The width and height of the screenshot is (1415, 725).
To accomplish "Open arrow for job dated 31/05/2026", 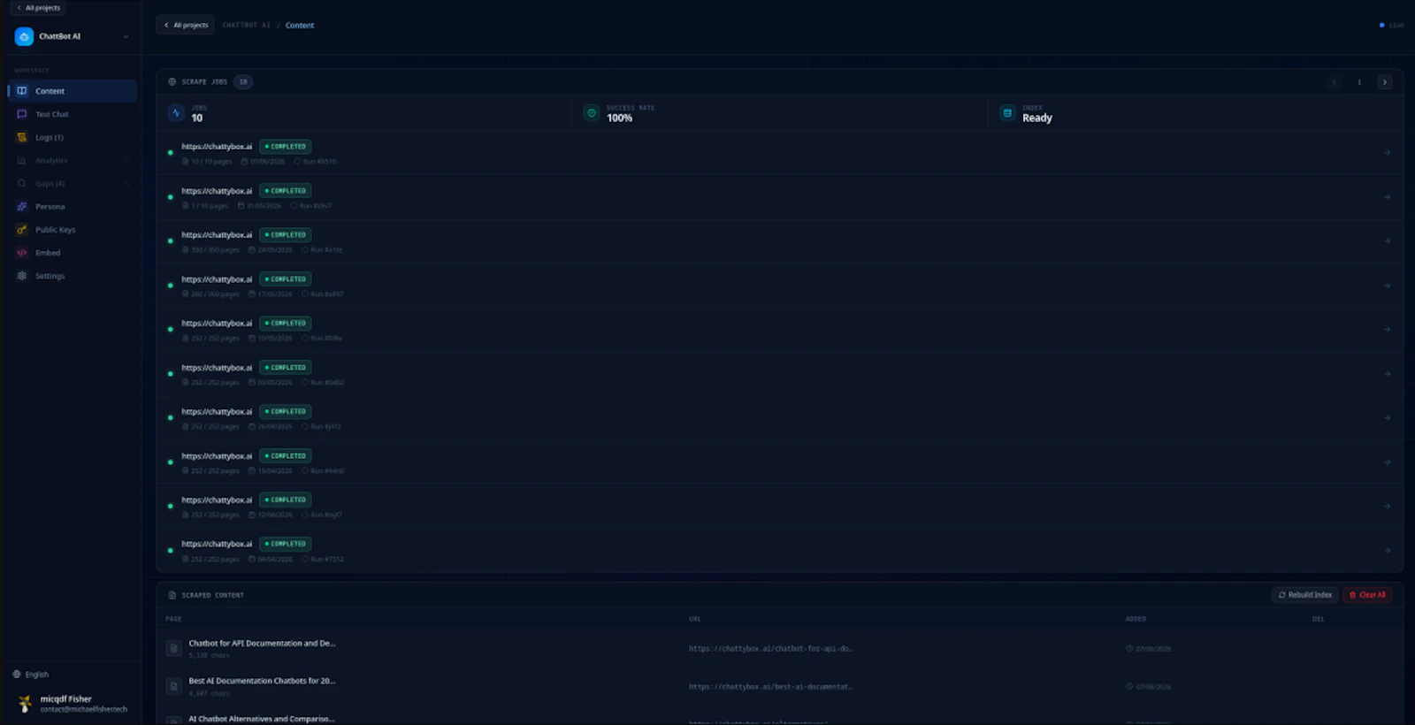I will pyautogui.click(x=1387, y=197).
